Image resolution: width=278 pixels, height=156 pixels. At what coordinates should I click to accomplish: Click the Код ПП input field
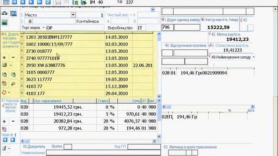pos(144,147)
